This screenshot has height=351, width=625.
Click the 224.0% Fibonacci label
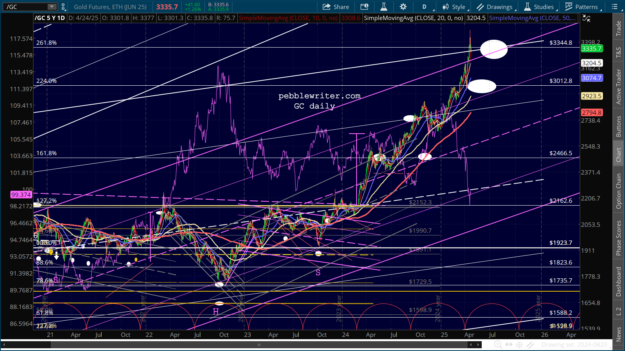click(46, 81)
